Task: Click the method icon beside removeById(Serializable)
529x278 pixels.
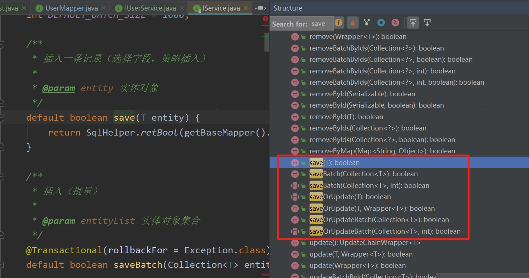Action: click(295, 94)
